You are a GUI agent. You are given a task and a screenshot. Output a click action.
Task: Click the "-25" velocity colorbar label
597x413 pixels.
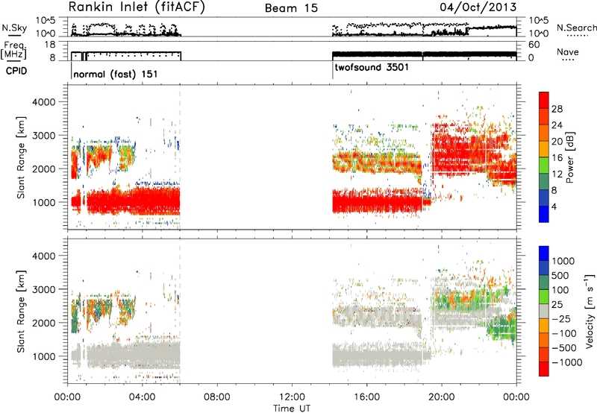pyautogui.click(x=561, y=319)
